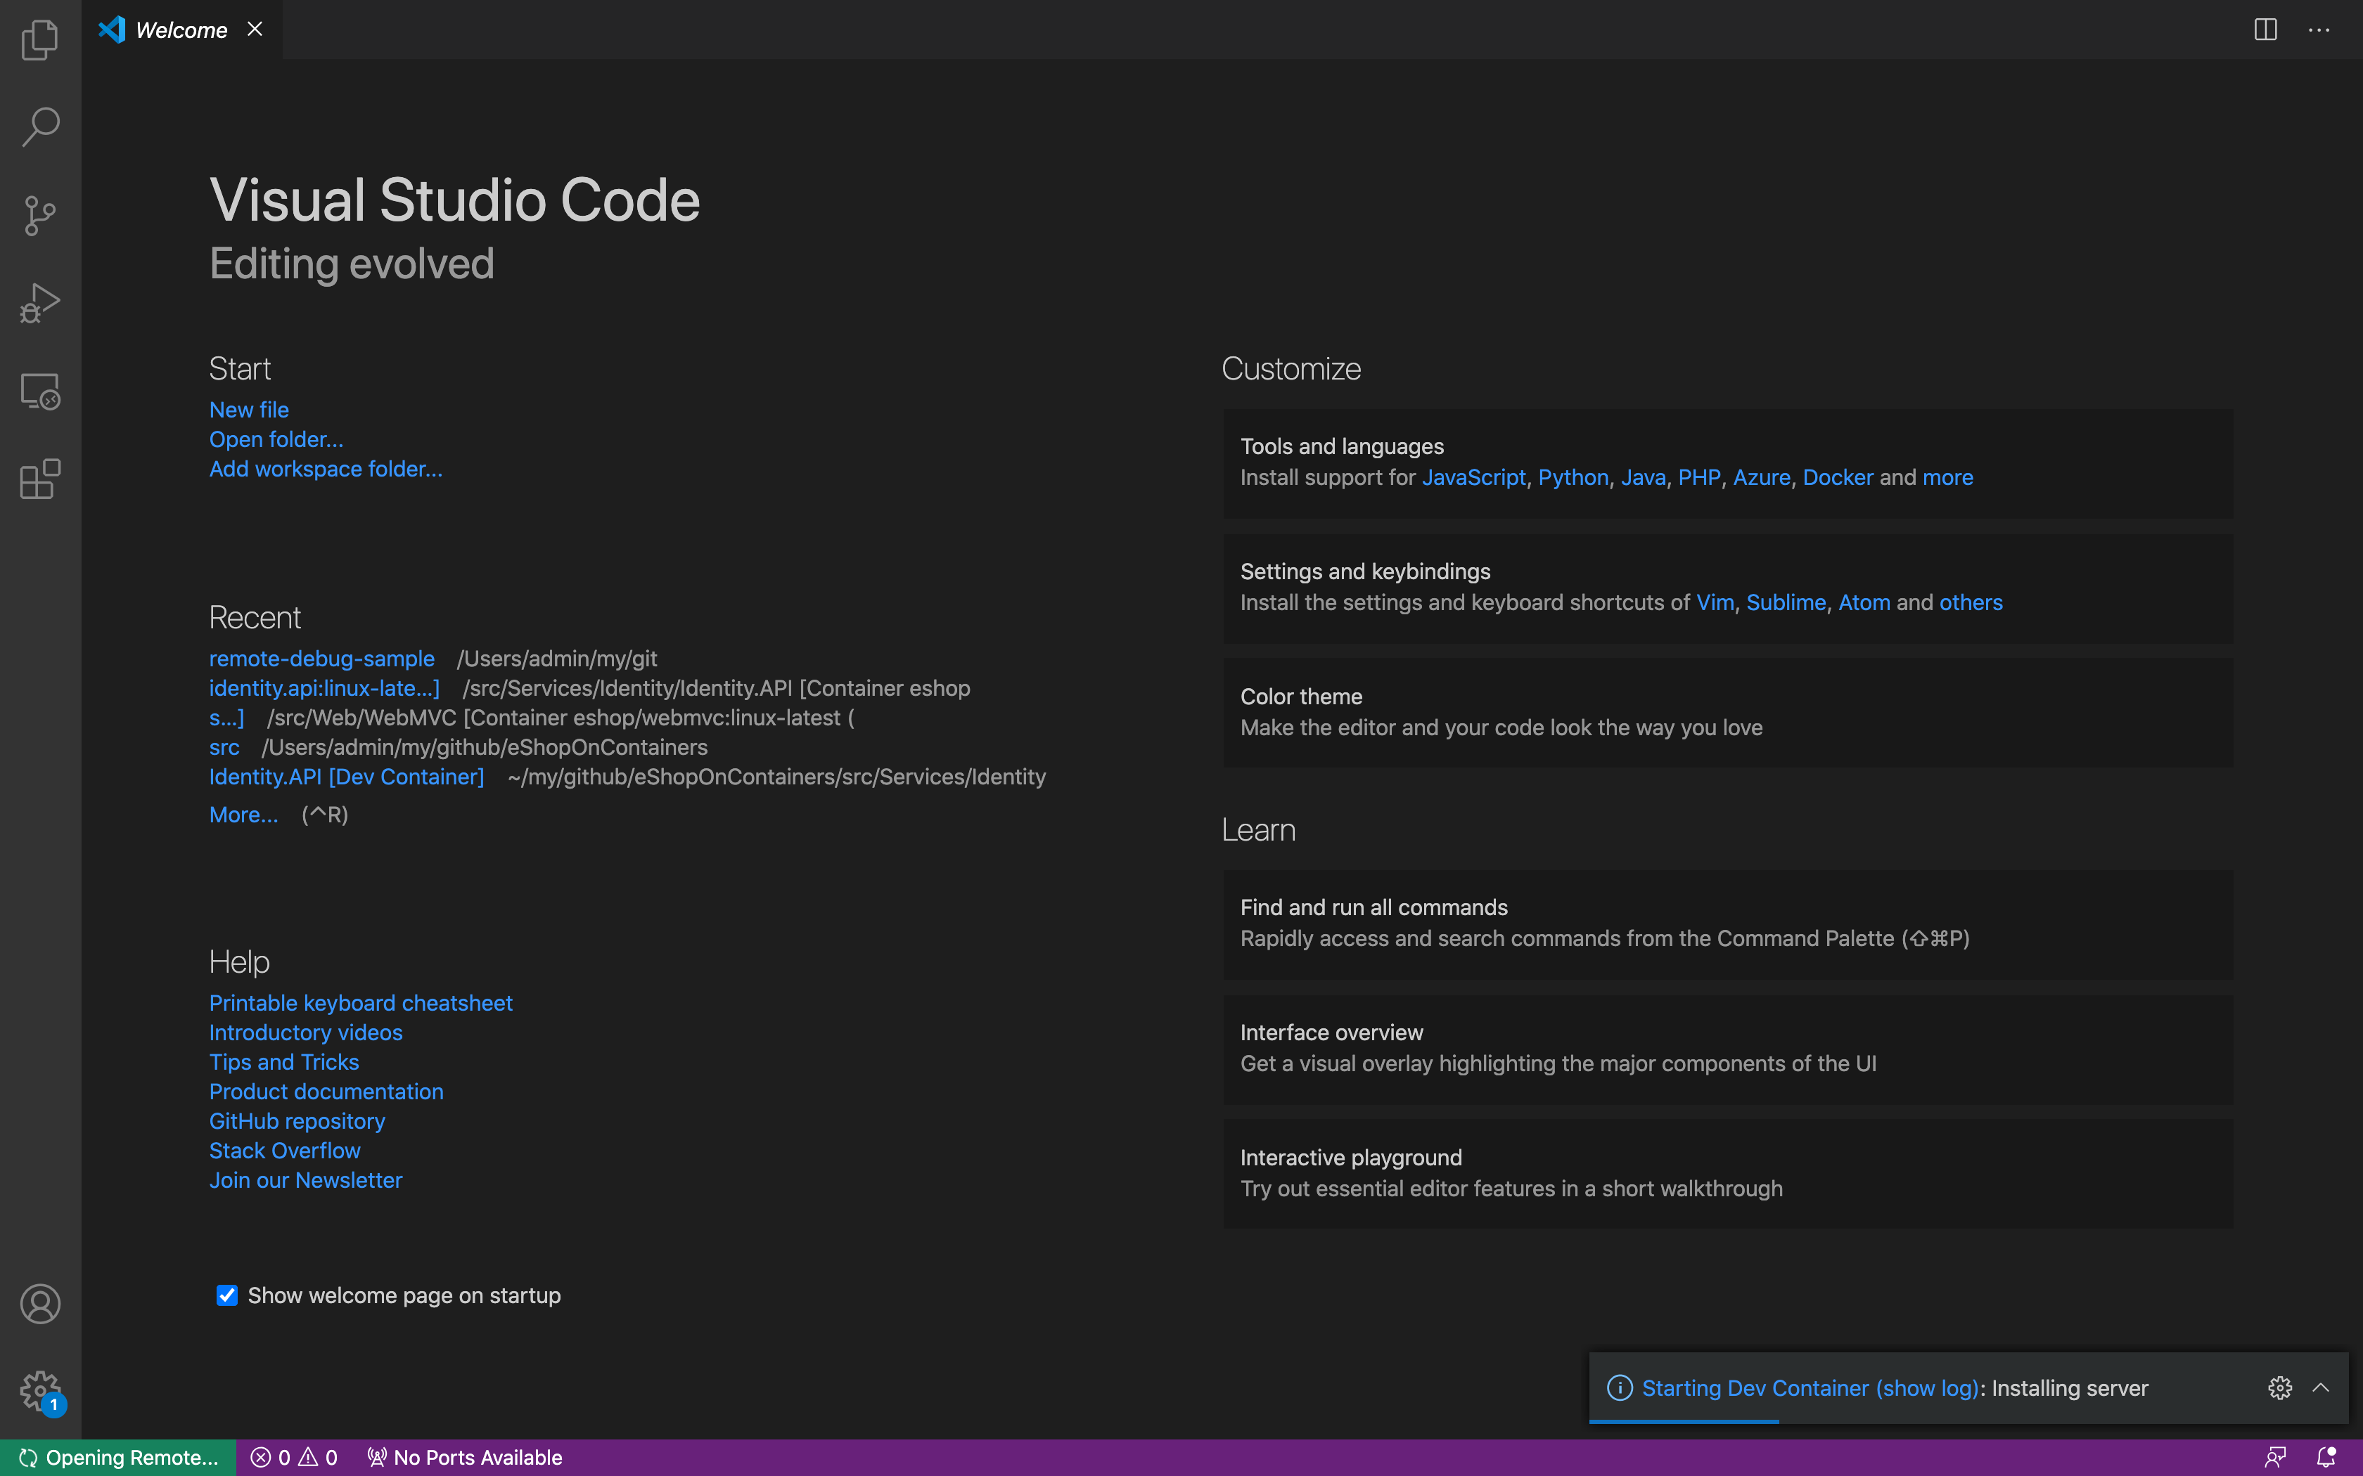Open the Color theme card

click(x=1727, y=713)
